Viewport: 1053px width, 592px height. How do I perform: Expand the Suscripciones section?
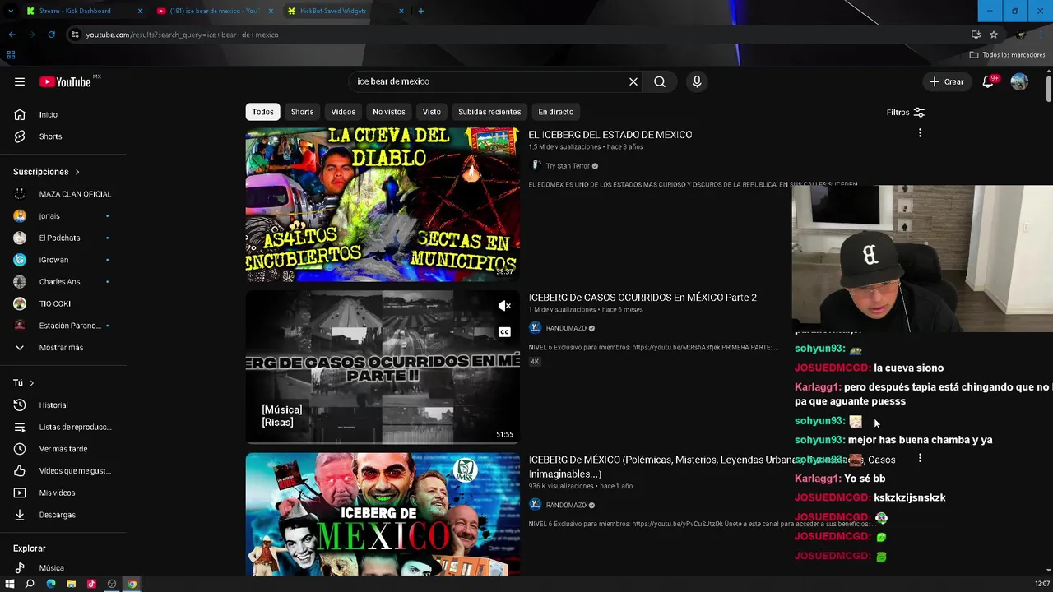(46, 172)
